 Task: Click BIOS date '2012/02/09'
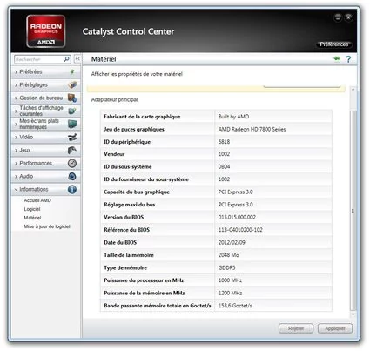pos(232,242)
